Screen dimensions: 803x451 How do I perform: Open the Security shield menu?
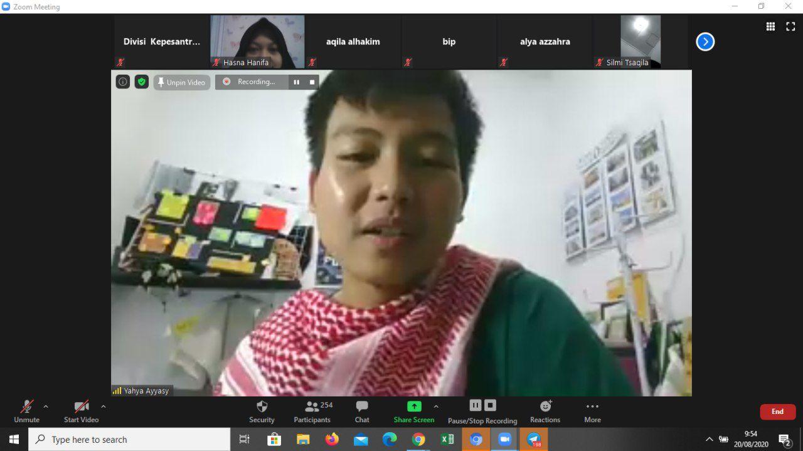click(x=262, y=411)
